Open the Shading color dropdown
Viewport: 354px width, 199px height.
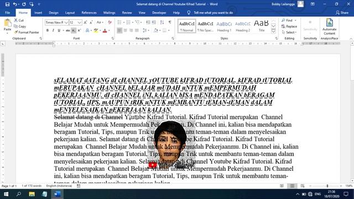click(x=160, y=30)
